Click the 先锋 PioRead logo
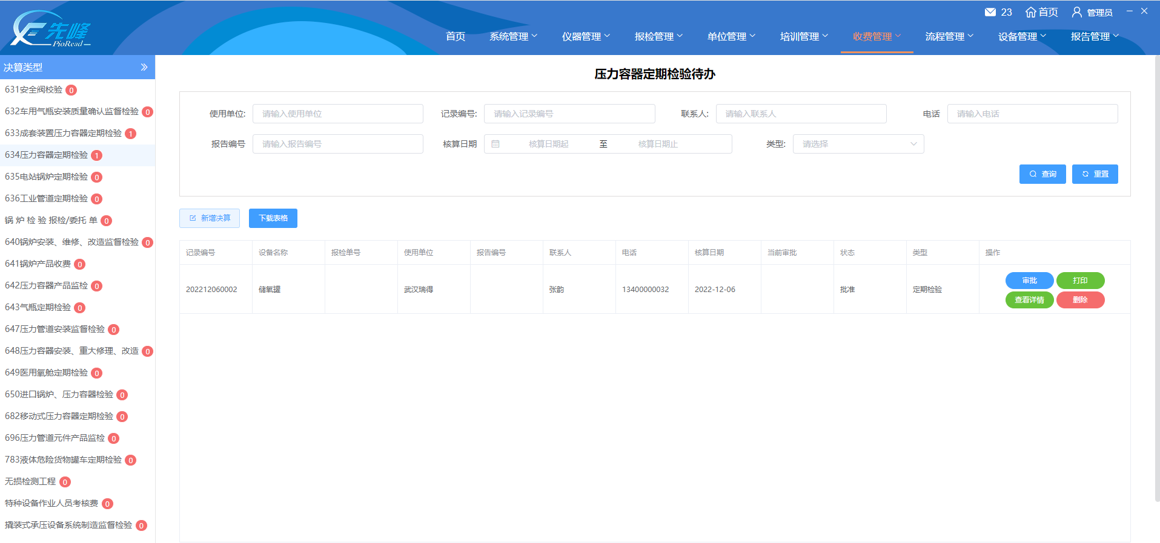This screenshot has height=543, width=1160. [x=51, y=28]
